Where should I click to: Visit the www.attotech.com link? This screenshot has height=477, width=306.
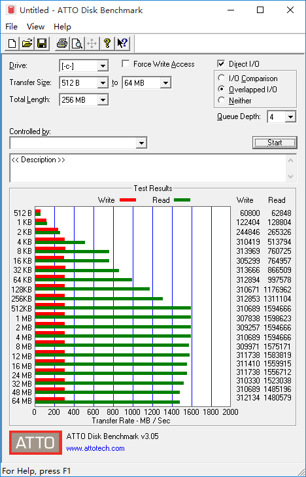(95, 448)
